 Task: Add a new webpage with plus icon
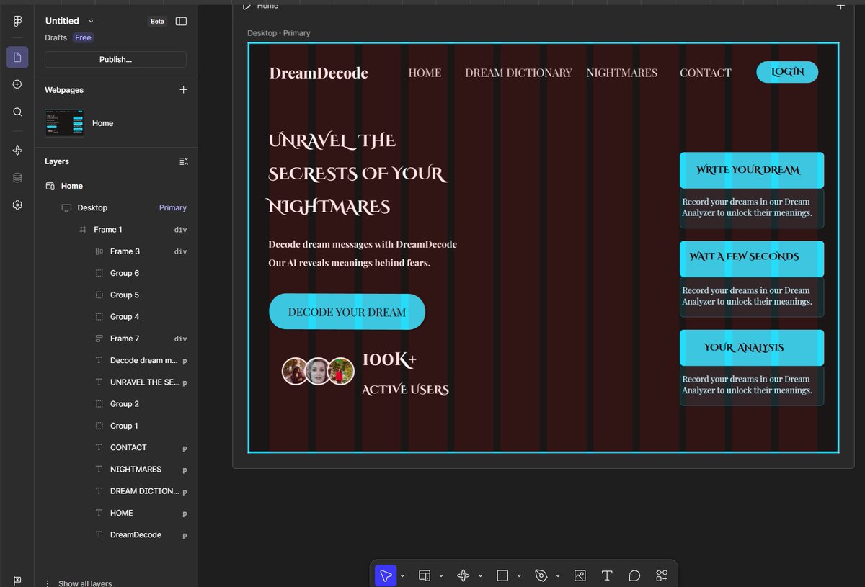[183, 90]
